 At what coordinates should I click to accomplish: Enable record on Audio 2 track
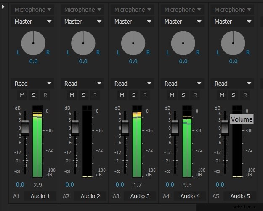click(x=95, y=95)
